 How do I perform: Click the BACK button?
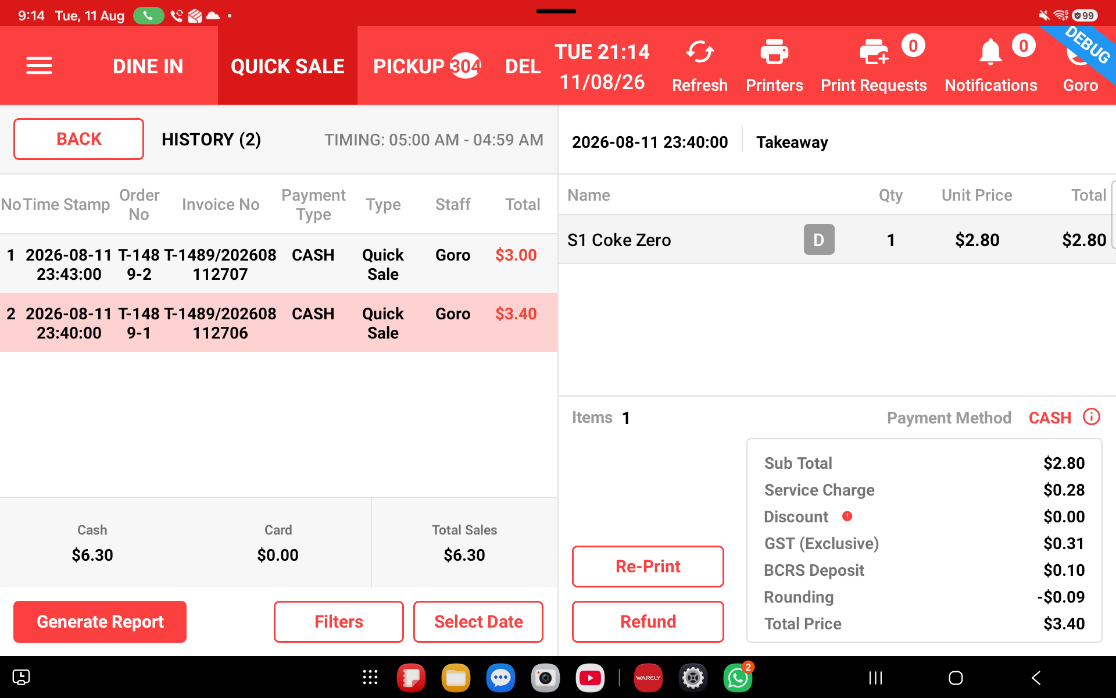[x=78, y=139]
